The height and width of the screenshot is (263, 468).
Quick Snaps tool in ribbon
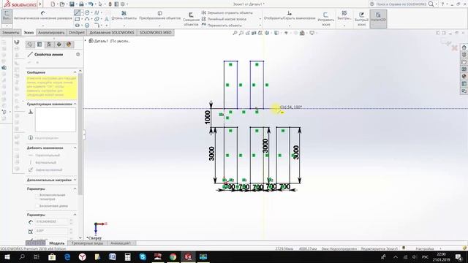pos(344,16)
